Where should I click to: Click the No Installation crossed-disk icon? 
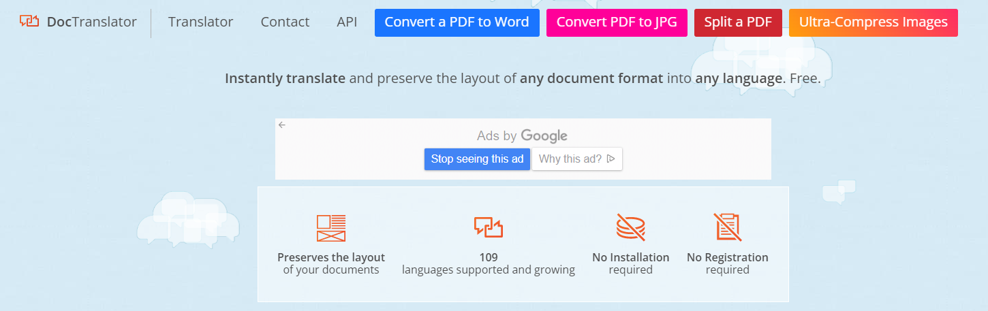pyautogui.click(x=631, y=227)
